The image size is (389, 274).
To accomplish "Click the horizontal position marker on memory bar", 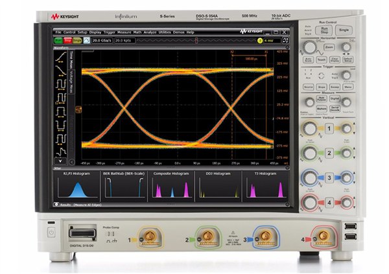I will click(x=196, y=41).
